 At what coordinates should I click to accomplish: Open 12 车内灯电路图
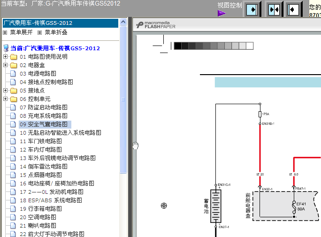pos(41,150)
